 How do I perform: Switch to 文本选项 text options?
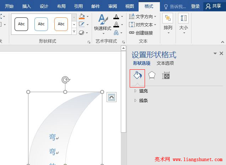pos(165,63)
